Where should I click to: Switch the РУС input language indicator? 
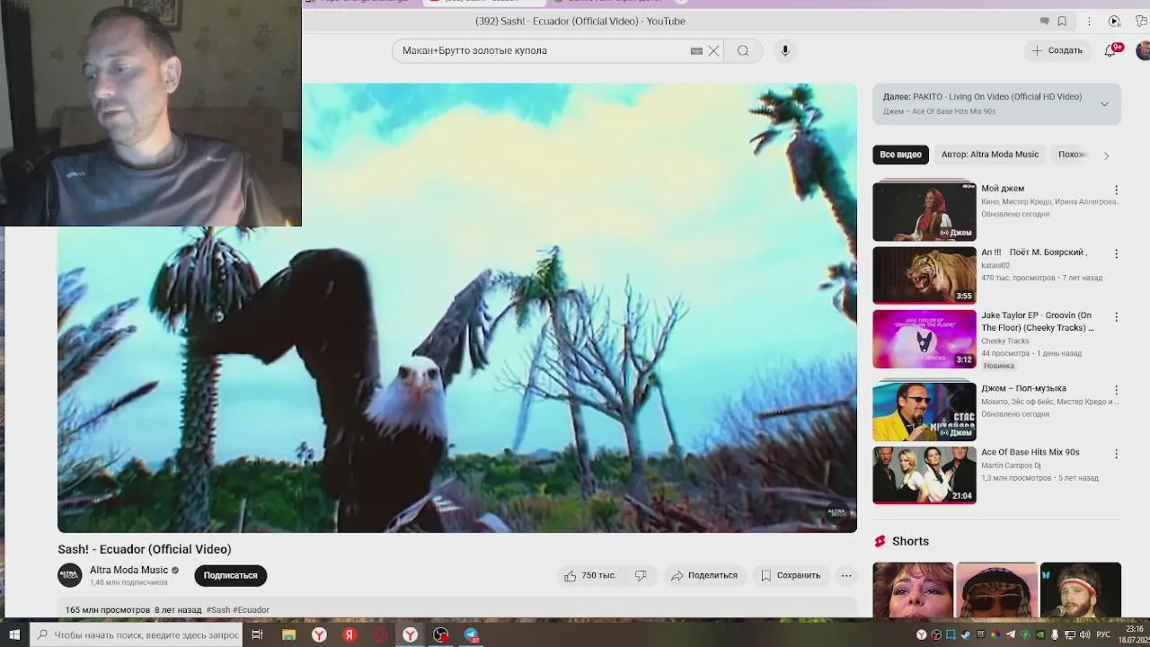[x=1103, y=634]
